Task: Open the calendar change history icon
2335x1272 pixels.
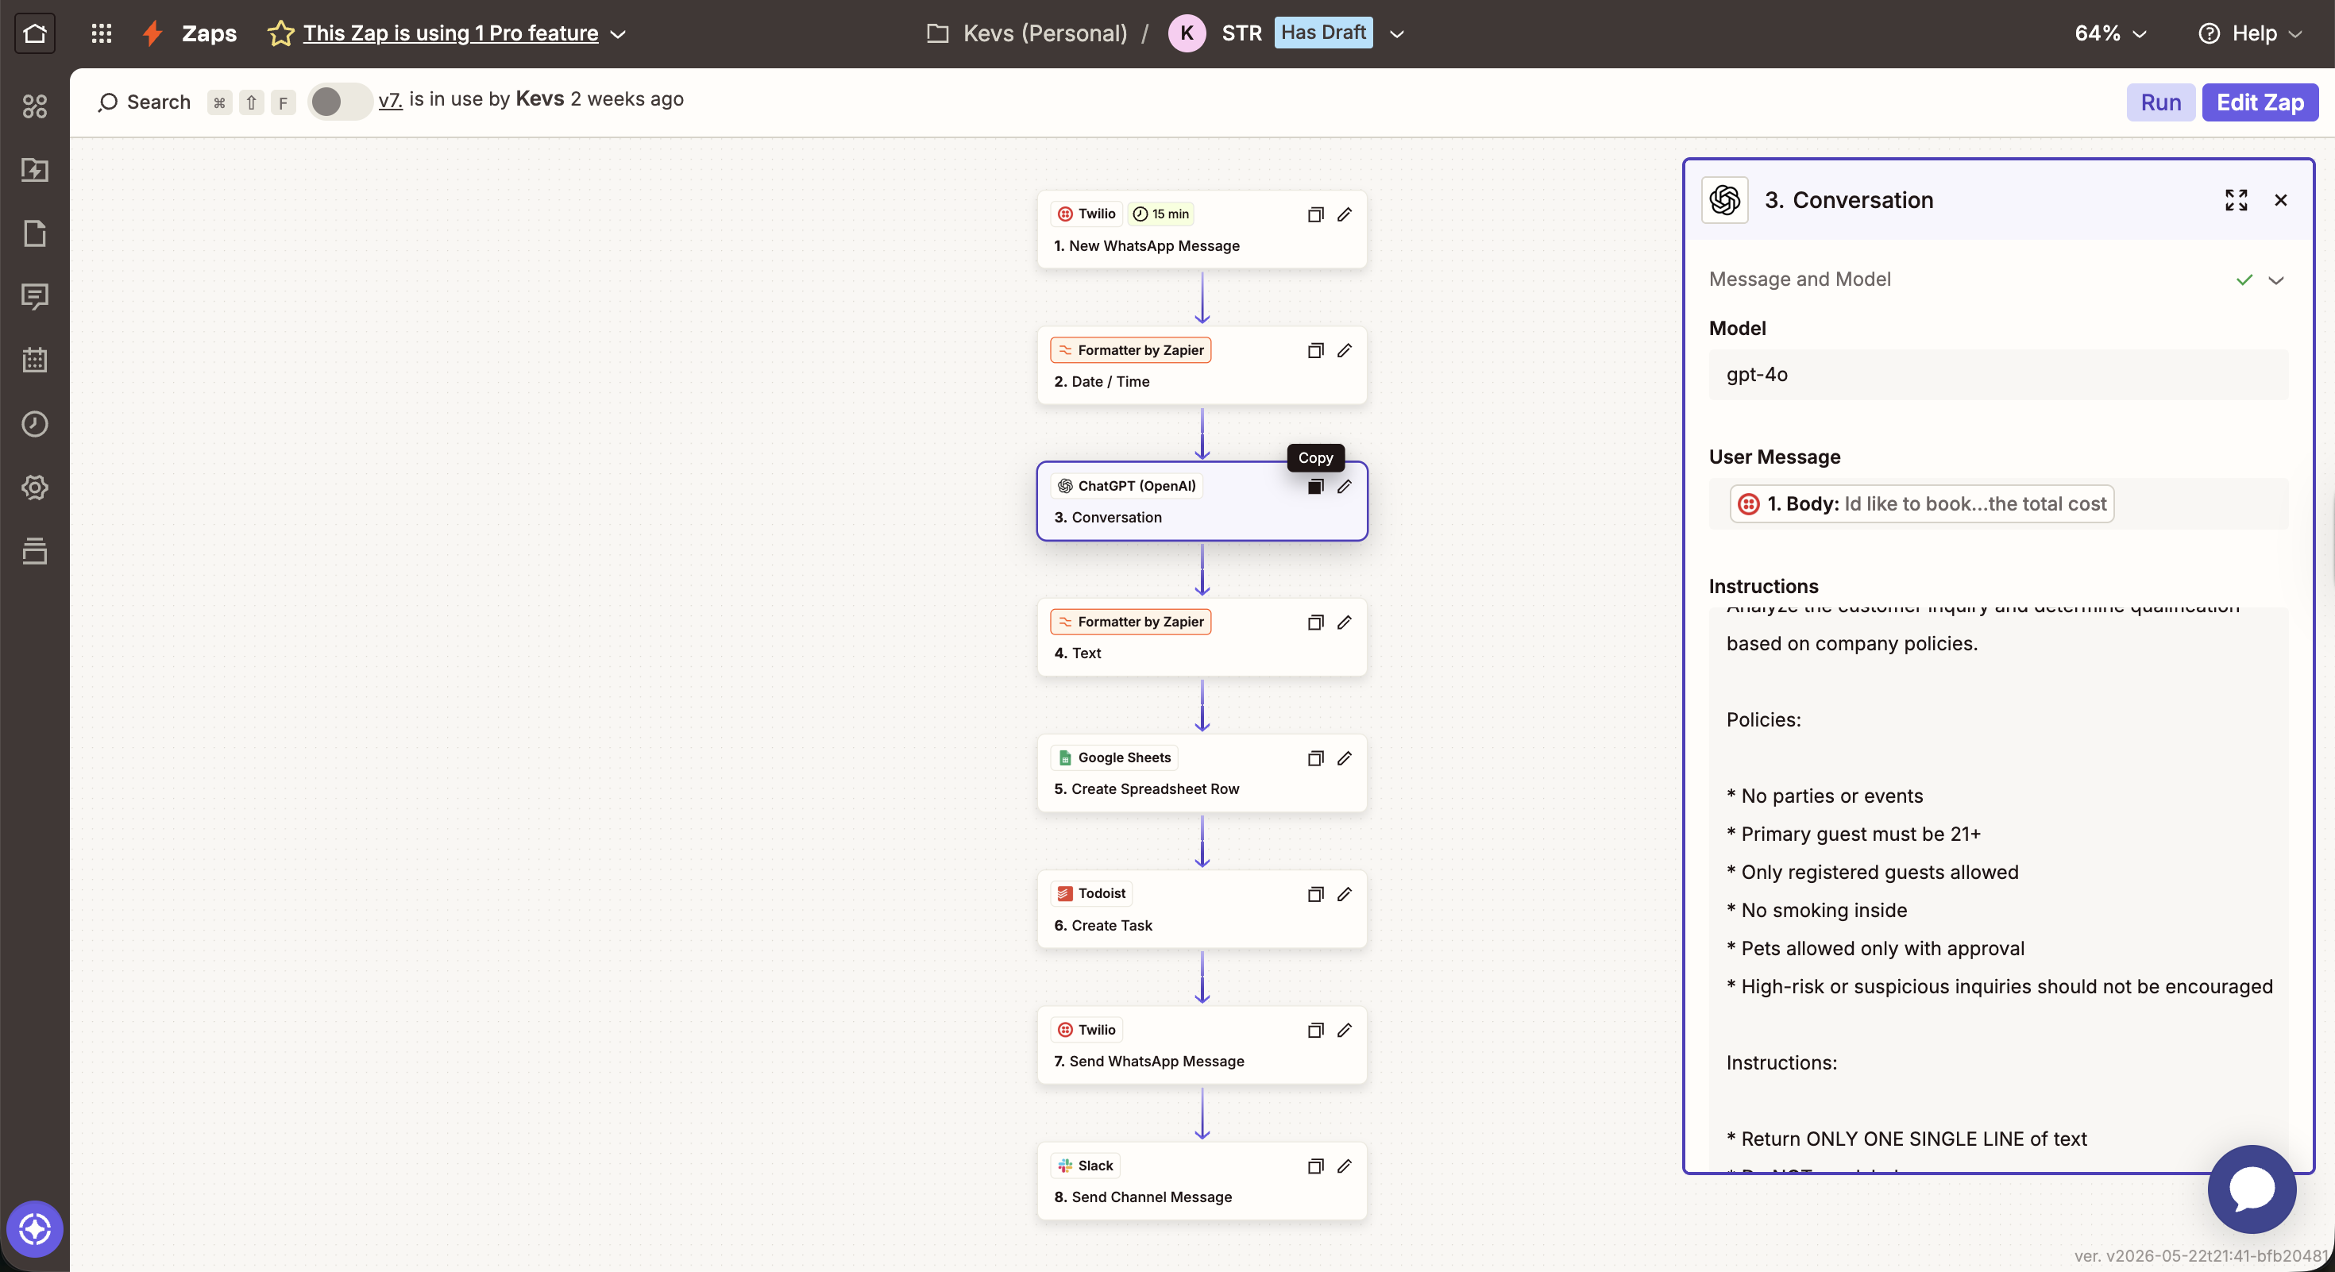Action: [34, 360]
